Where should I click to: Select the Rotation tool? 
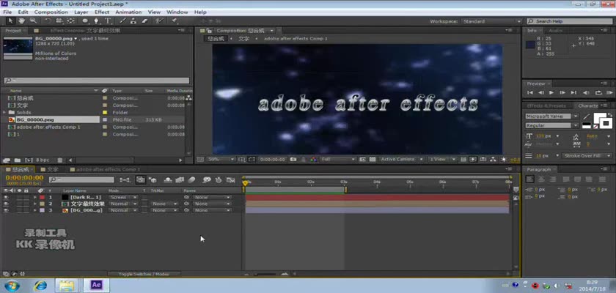coord(48,21)
